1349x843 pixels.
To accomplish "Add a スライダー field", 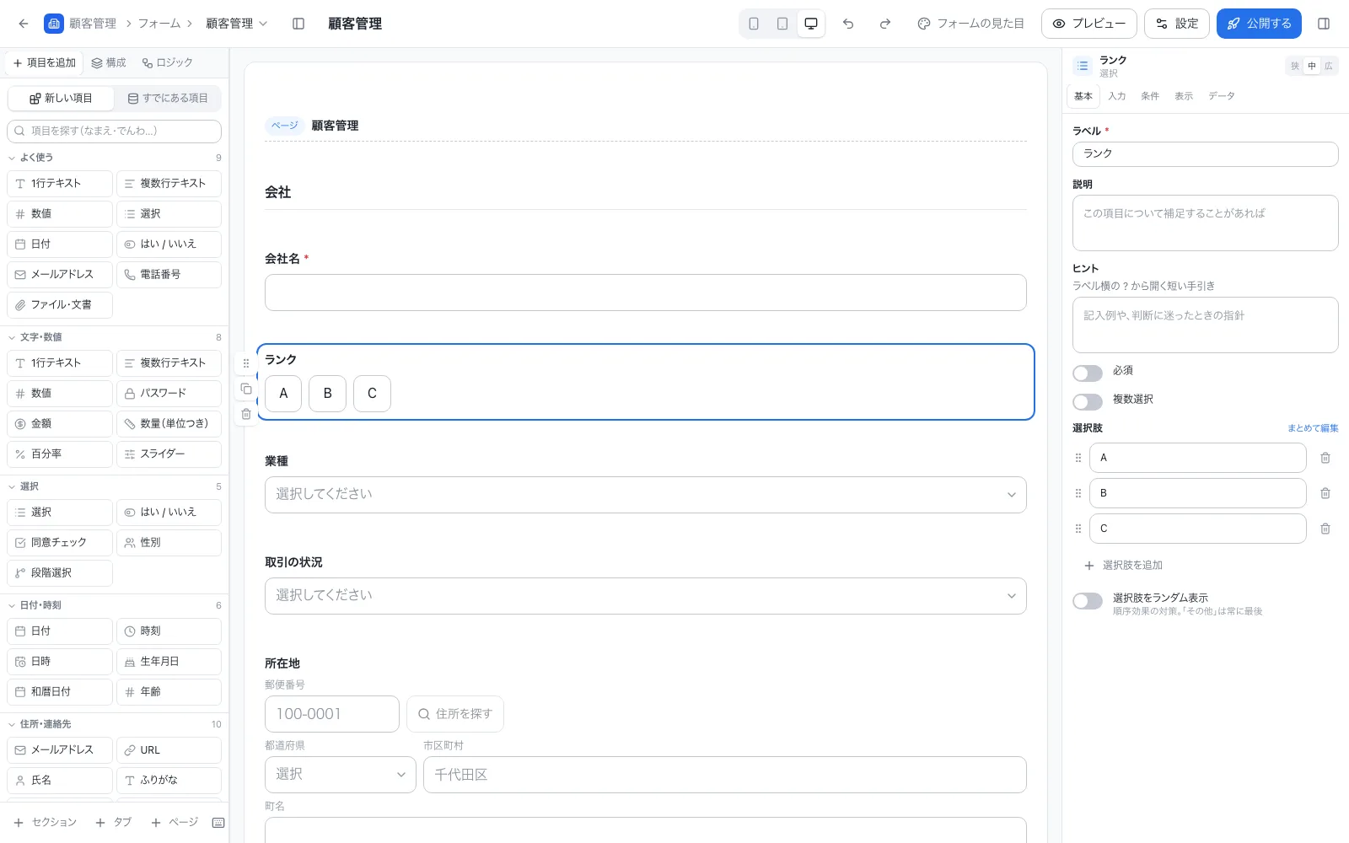I will 169,454.
